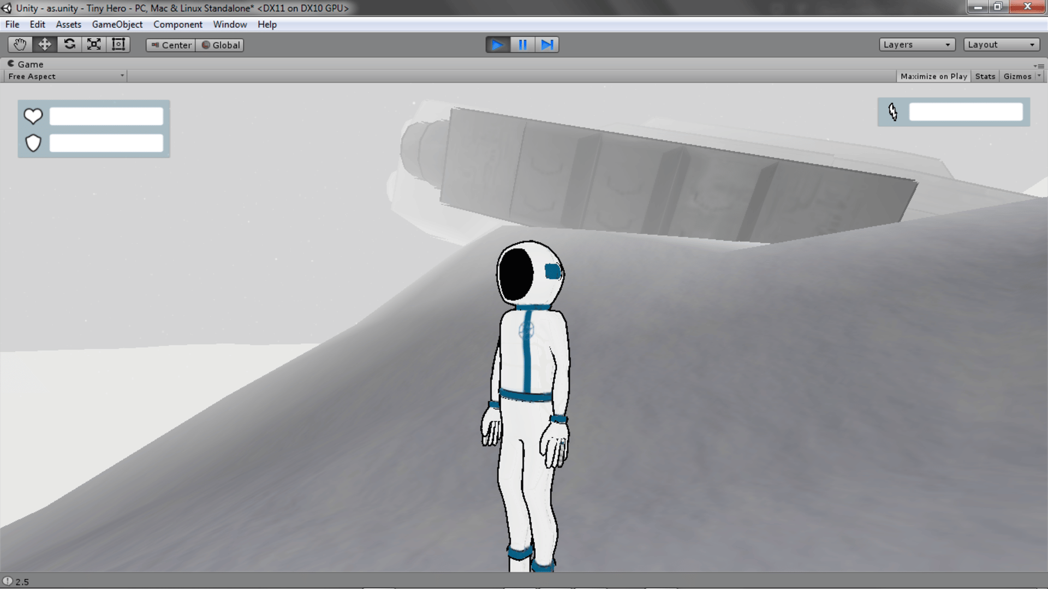This screenshot has width=1048, height=589.
Task: Open the Component menu
Action: pos(177,25)
